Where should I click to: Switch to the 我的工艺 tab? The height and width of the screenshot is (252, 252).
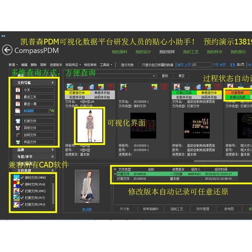(x=191, y=52)
